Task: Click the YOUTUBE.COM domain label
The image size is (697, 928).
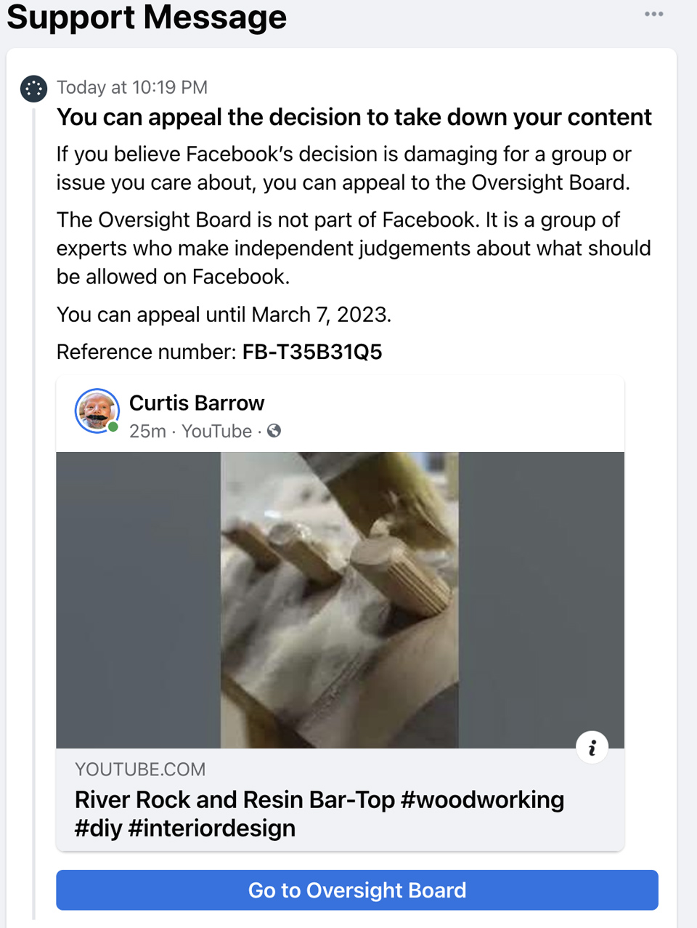Action: (x=140, y=769)
